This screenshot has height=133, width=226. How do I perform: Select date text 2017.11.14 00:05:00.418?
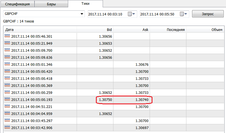[32, 78]
